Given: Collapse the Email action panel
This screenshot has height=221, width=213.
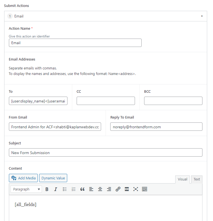Looking at the screenshot, I should click(202, 16).
